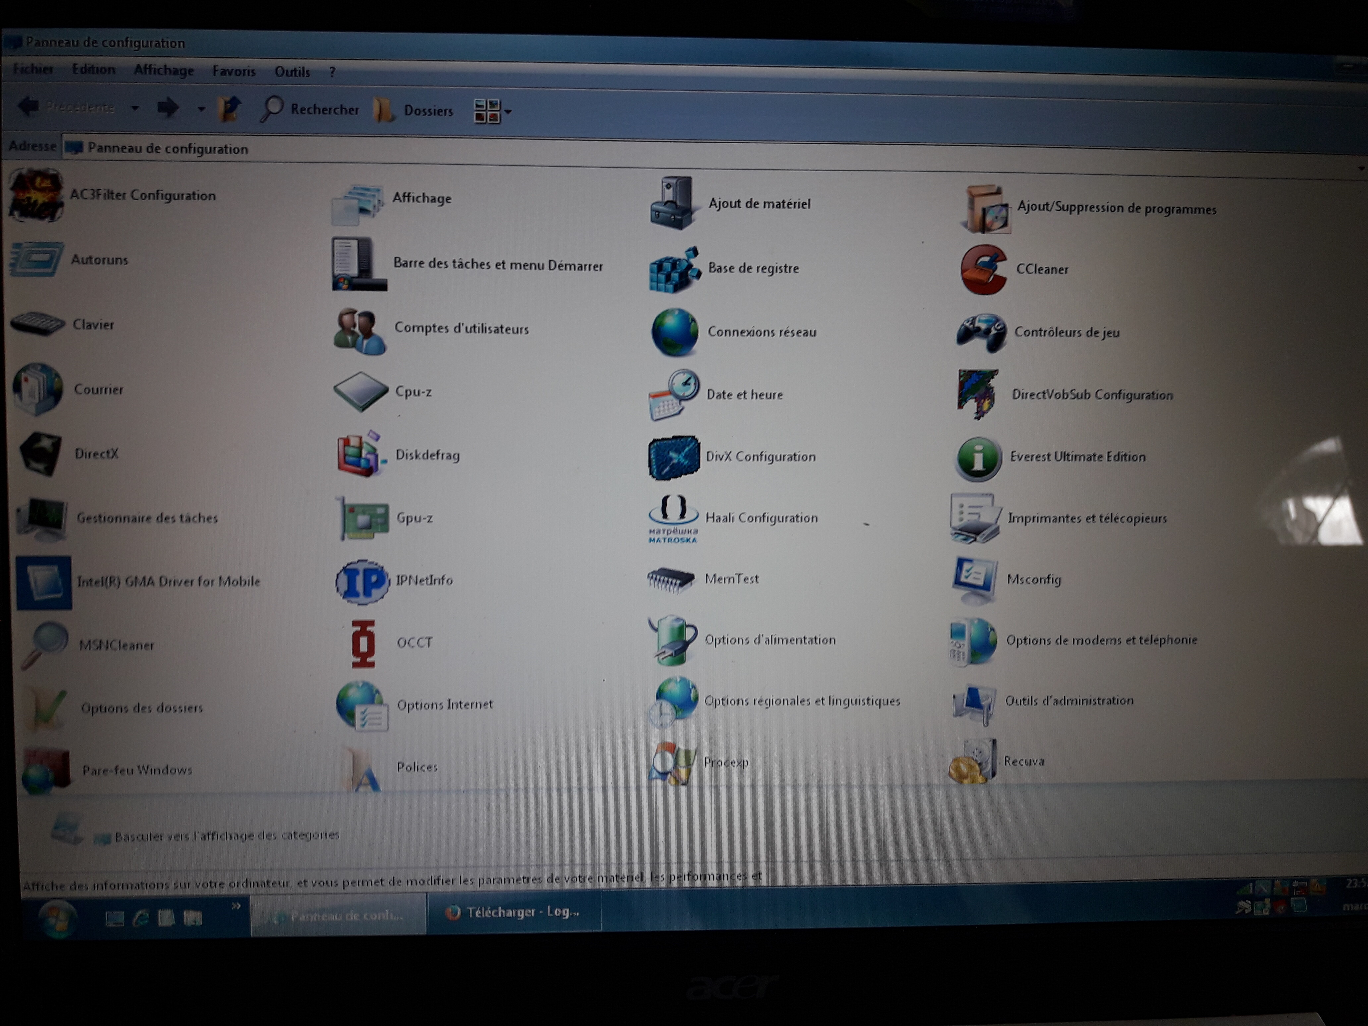The width and height of the screenshot is (1368, 1026).
Task: Open the Msconfig icon
Action: point(975,580)
